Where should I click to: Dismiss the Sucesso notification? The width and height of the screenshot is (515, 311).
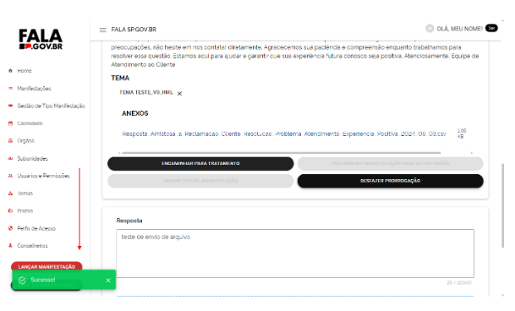(x=108, y=281)
